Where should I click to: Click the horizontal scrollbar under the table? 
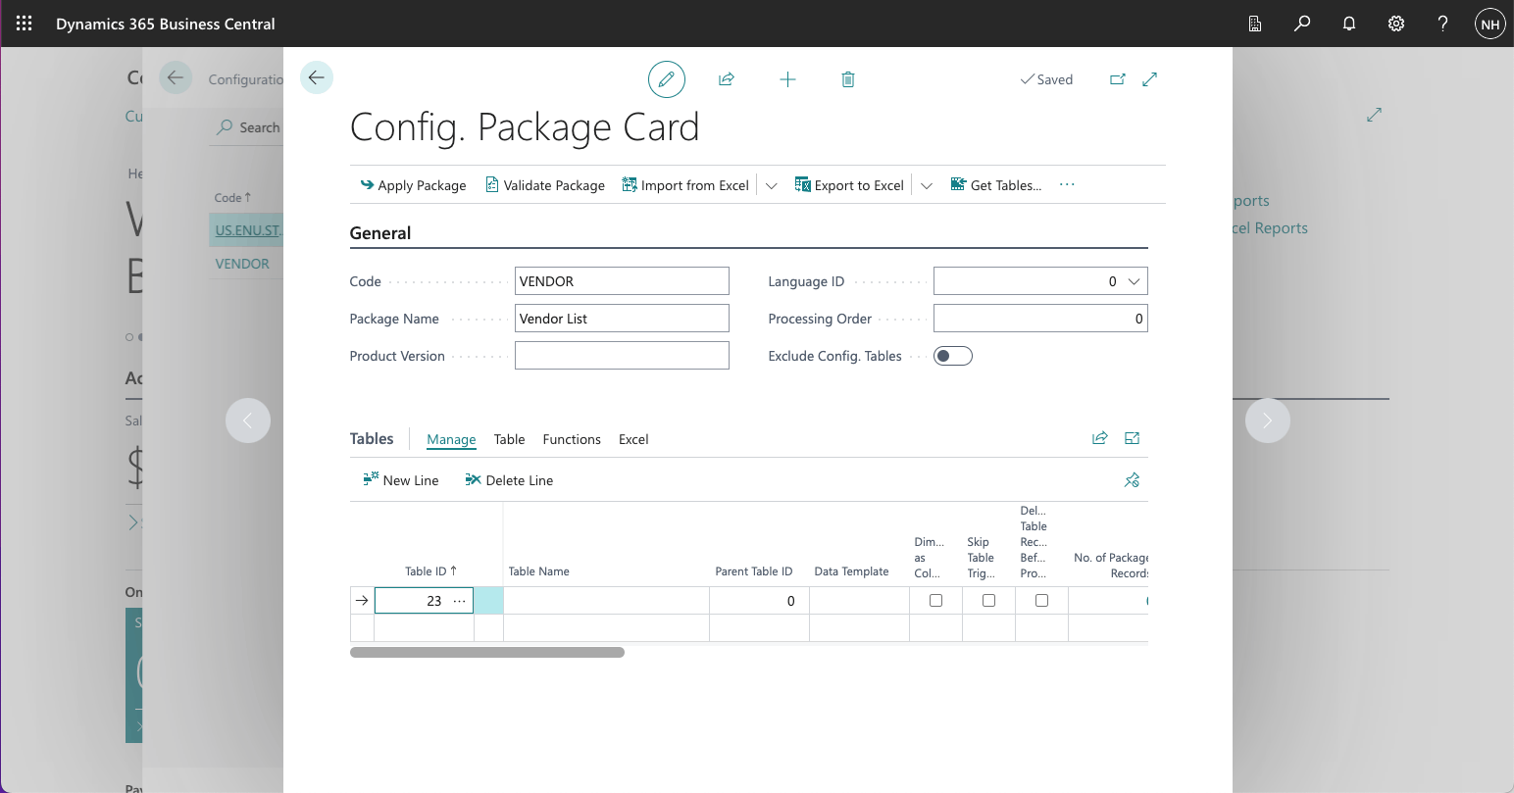coord(487,652)
